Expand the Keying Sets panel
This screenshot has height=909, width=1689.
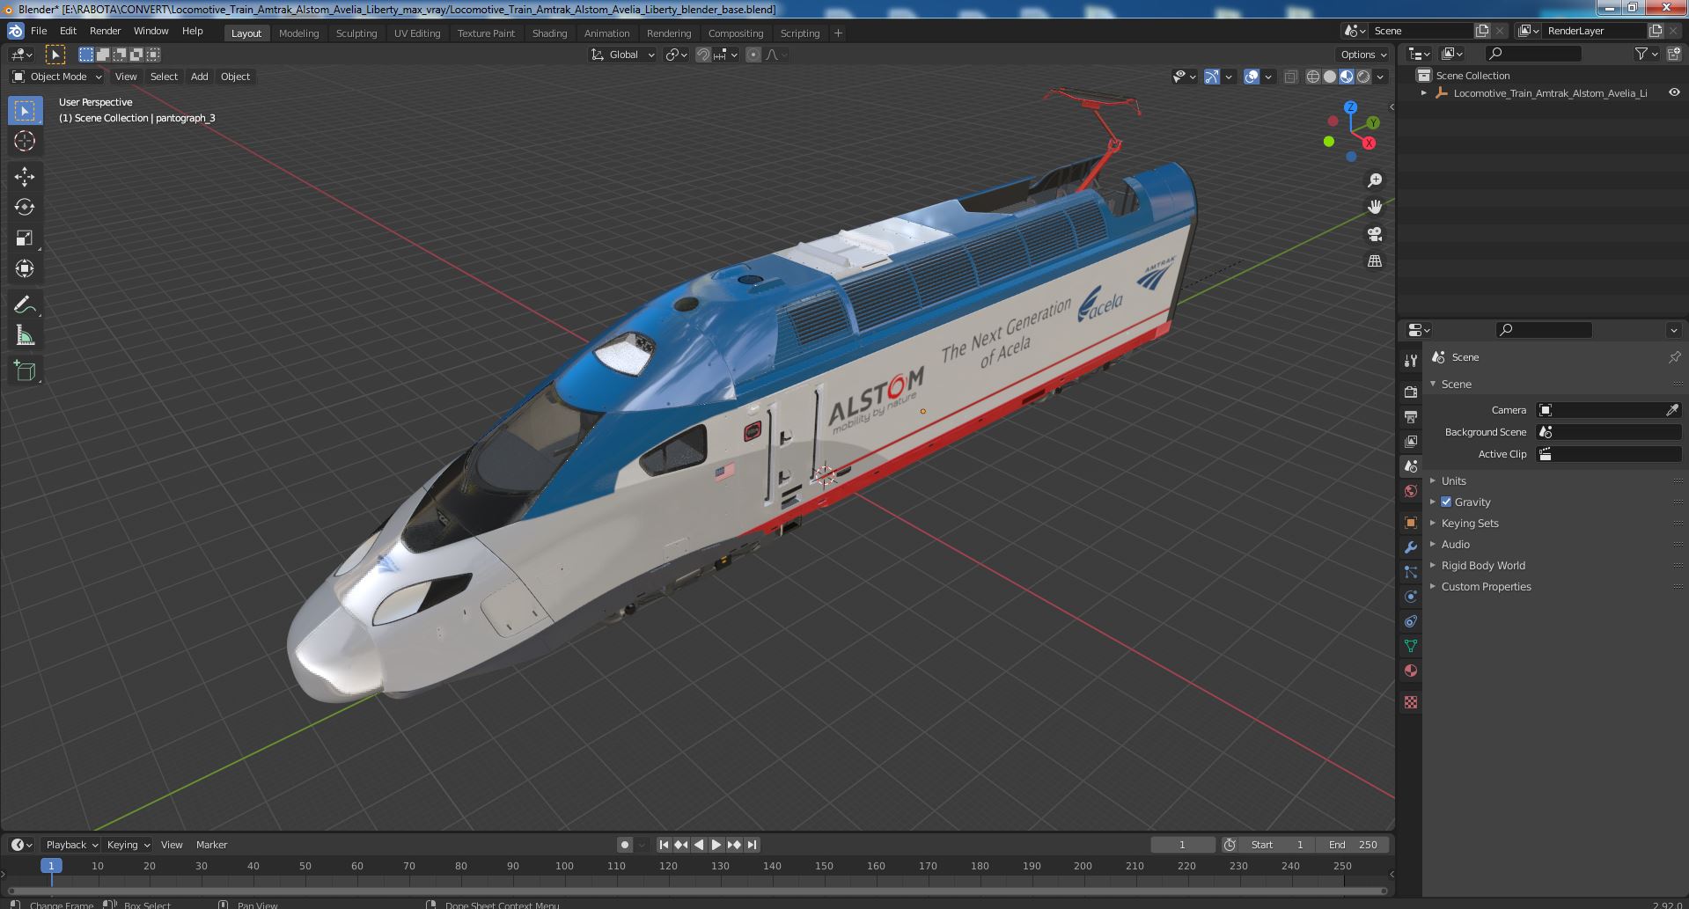(x=1470, y=523)
